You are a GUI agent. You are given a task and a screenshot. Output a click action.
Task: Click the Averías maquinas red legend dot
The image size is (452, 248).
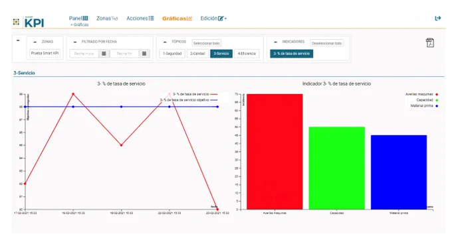point(437,94)
